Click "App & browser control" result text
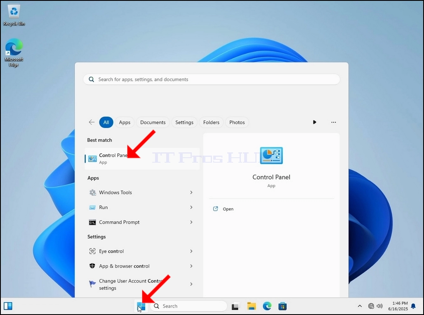The width and height of the screenshot is (424, 315). (x=124, y=266)
